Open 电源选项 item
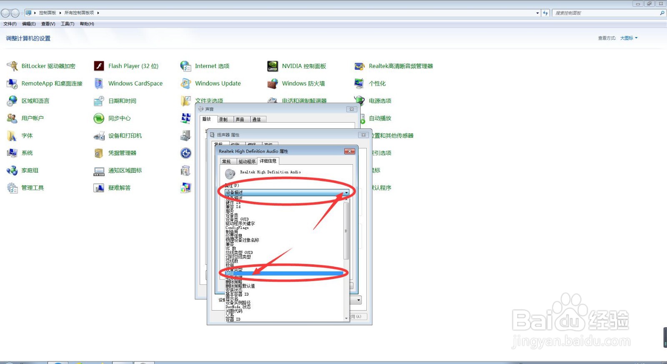This screenshot has width=667, height=364. 373,101
